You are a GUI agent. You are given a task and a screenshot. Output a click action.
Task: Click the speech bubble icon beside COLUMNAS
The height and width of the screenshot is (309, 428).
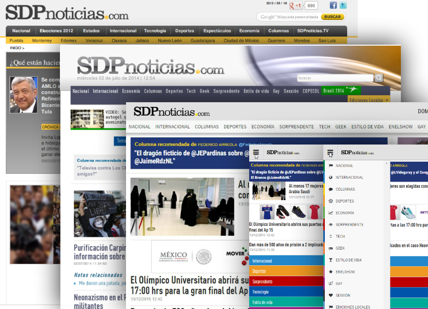tap(331, 189)
